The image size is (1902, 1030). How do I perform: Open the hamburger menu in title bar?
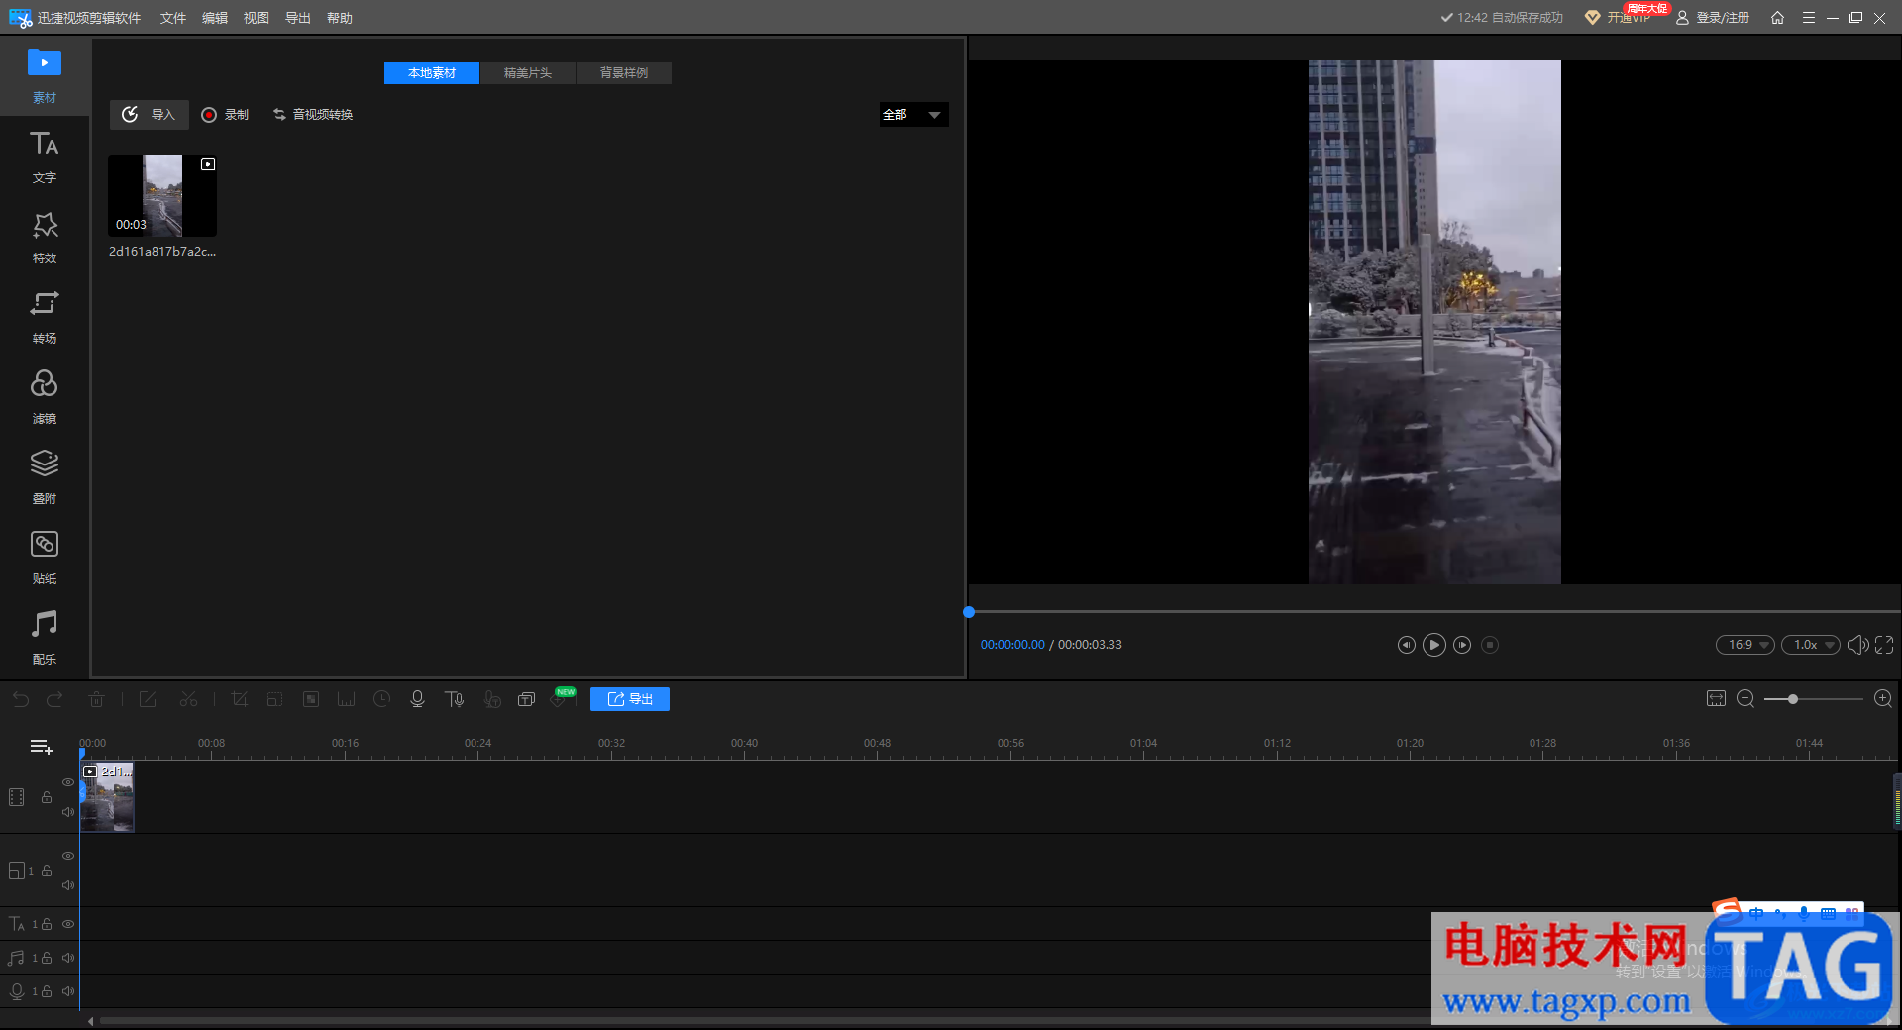tap(1808, 18)
